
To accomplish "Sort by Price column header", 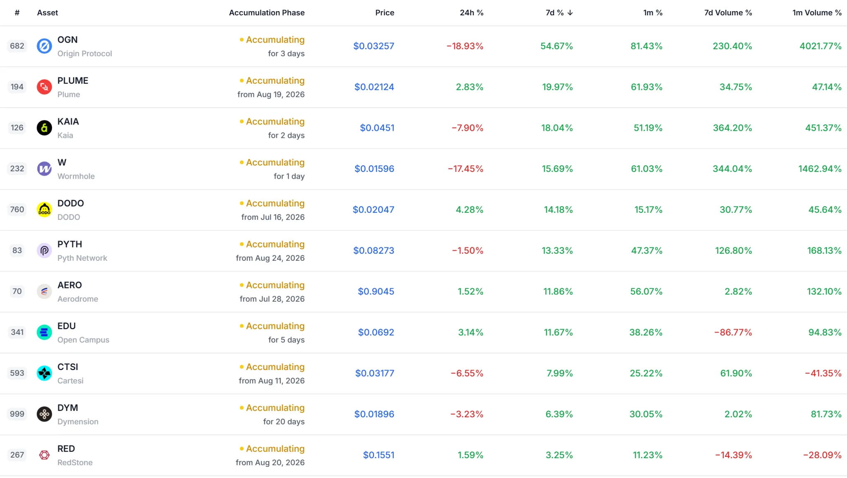I will tap(385, 13).
